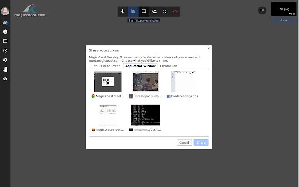Click the user avatar photo at the top left
Viewport: 299px width, 187px height.
tap(5, 11)
